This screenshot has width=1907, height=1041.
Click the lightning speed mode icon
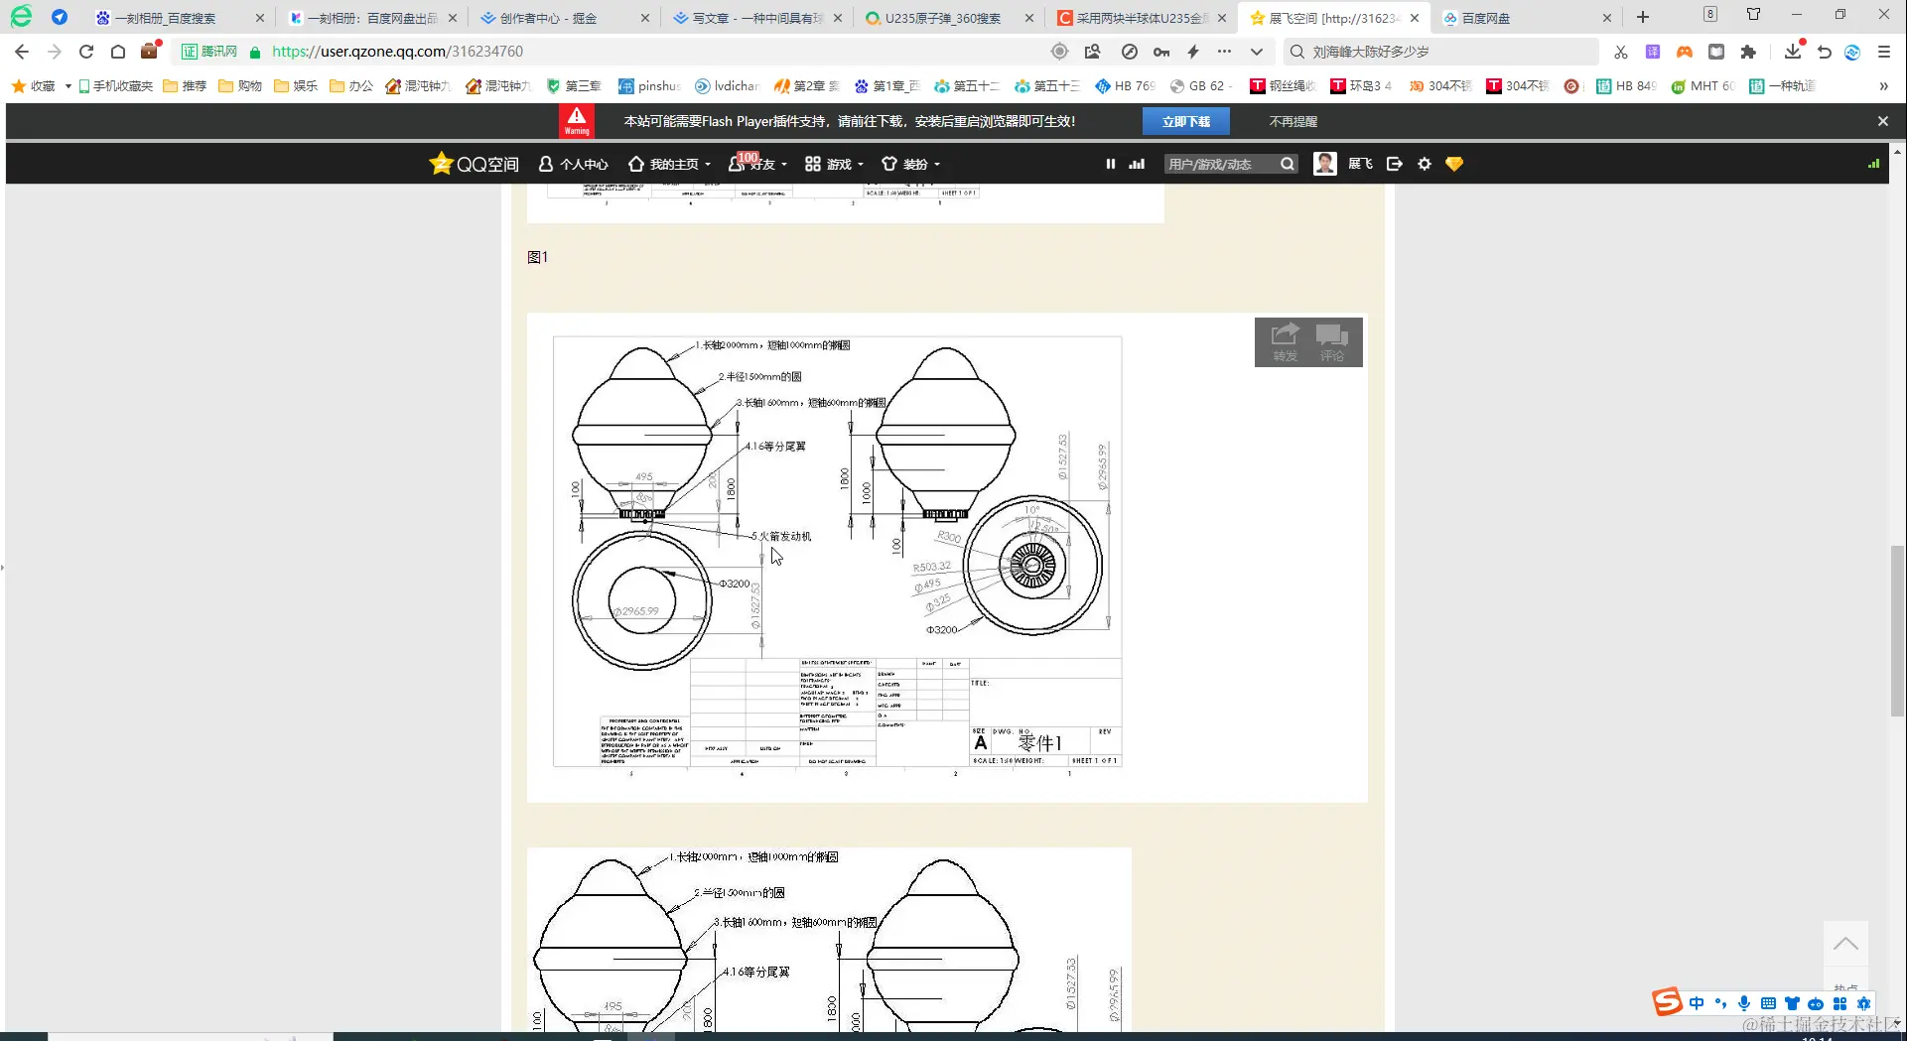click(1193, 52)
